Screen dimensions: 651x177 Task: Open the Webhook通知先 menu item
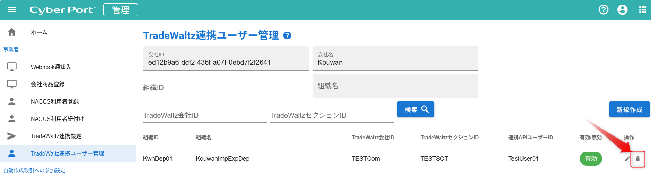[x=51, y=67]
